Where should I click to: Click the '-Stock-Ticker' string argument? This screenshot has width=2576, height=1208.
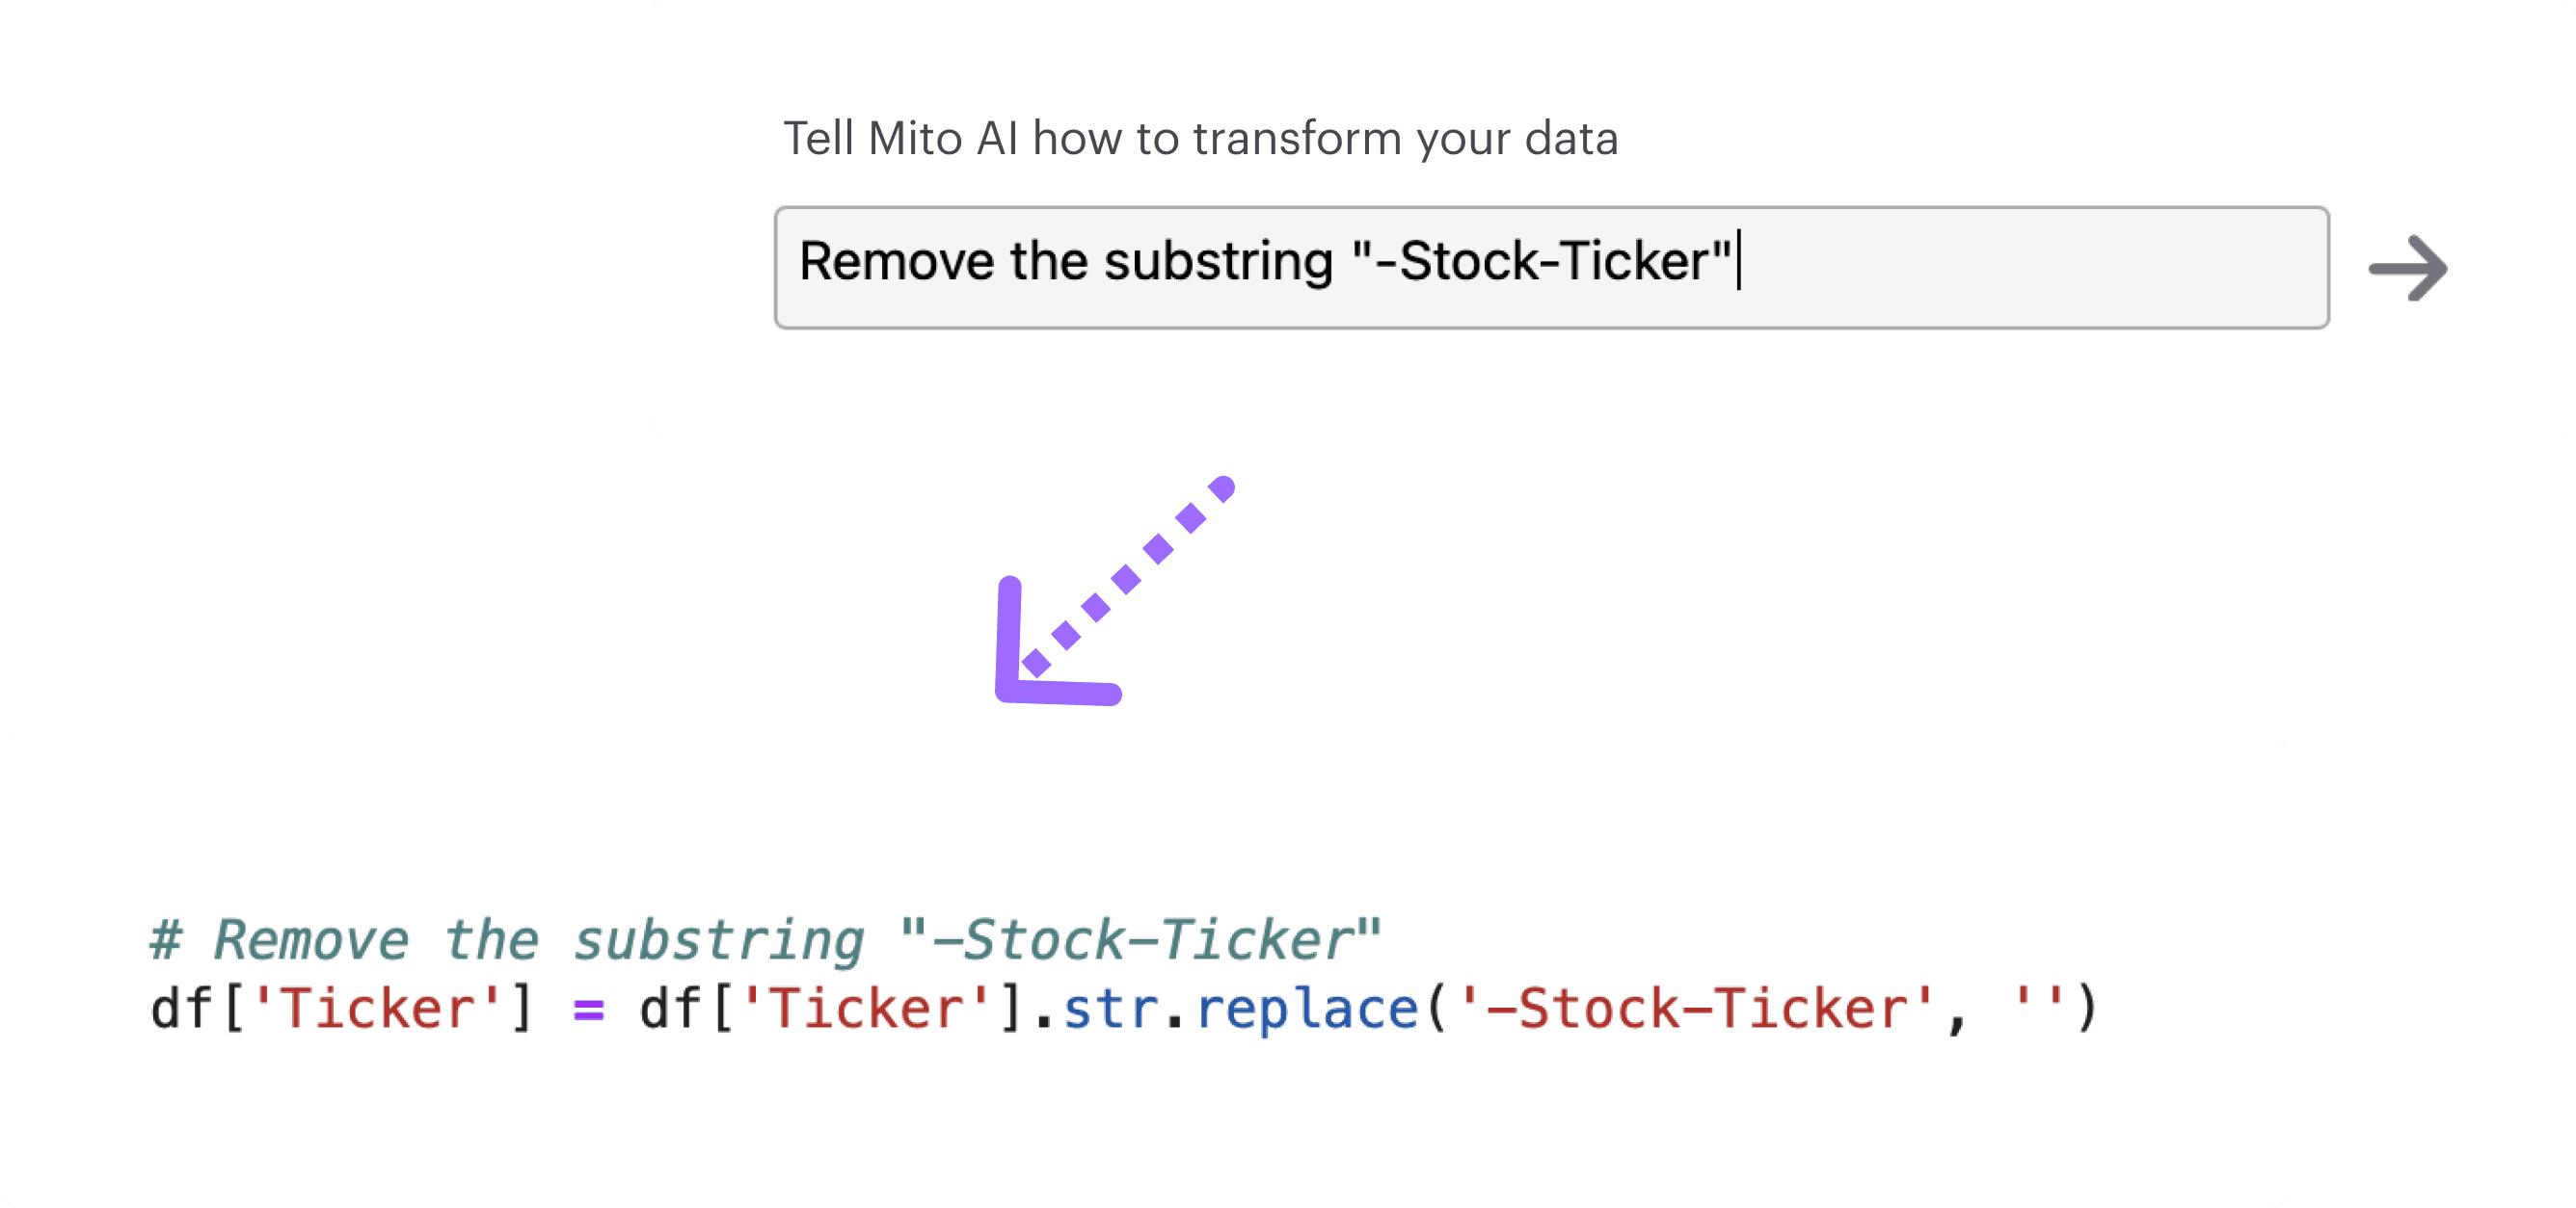coord(1700,1008)
